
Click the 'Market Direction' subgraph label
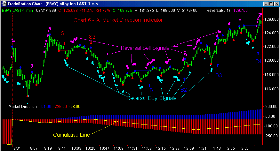pos(23,107)
